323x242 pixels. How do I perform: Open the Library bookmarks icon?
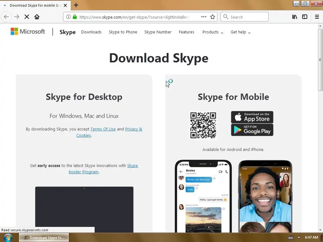tap(295, 17)
